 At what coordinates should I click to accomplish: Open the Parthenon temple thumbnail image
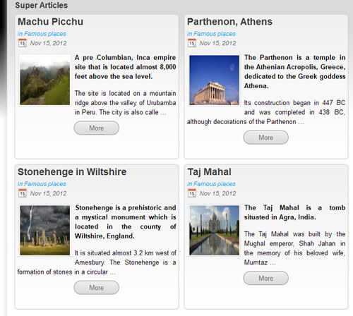214,80
